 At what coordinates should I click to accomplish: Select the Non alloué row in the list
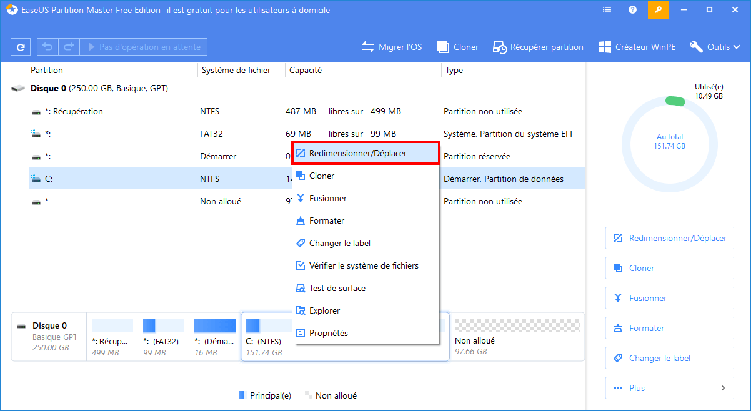307,201
